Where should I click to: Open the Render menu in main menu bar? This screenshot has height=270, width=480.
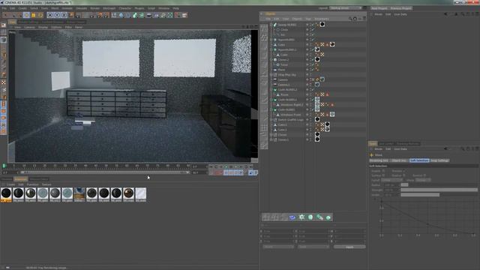[94, 8]
